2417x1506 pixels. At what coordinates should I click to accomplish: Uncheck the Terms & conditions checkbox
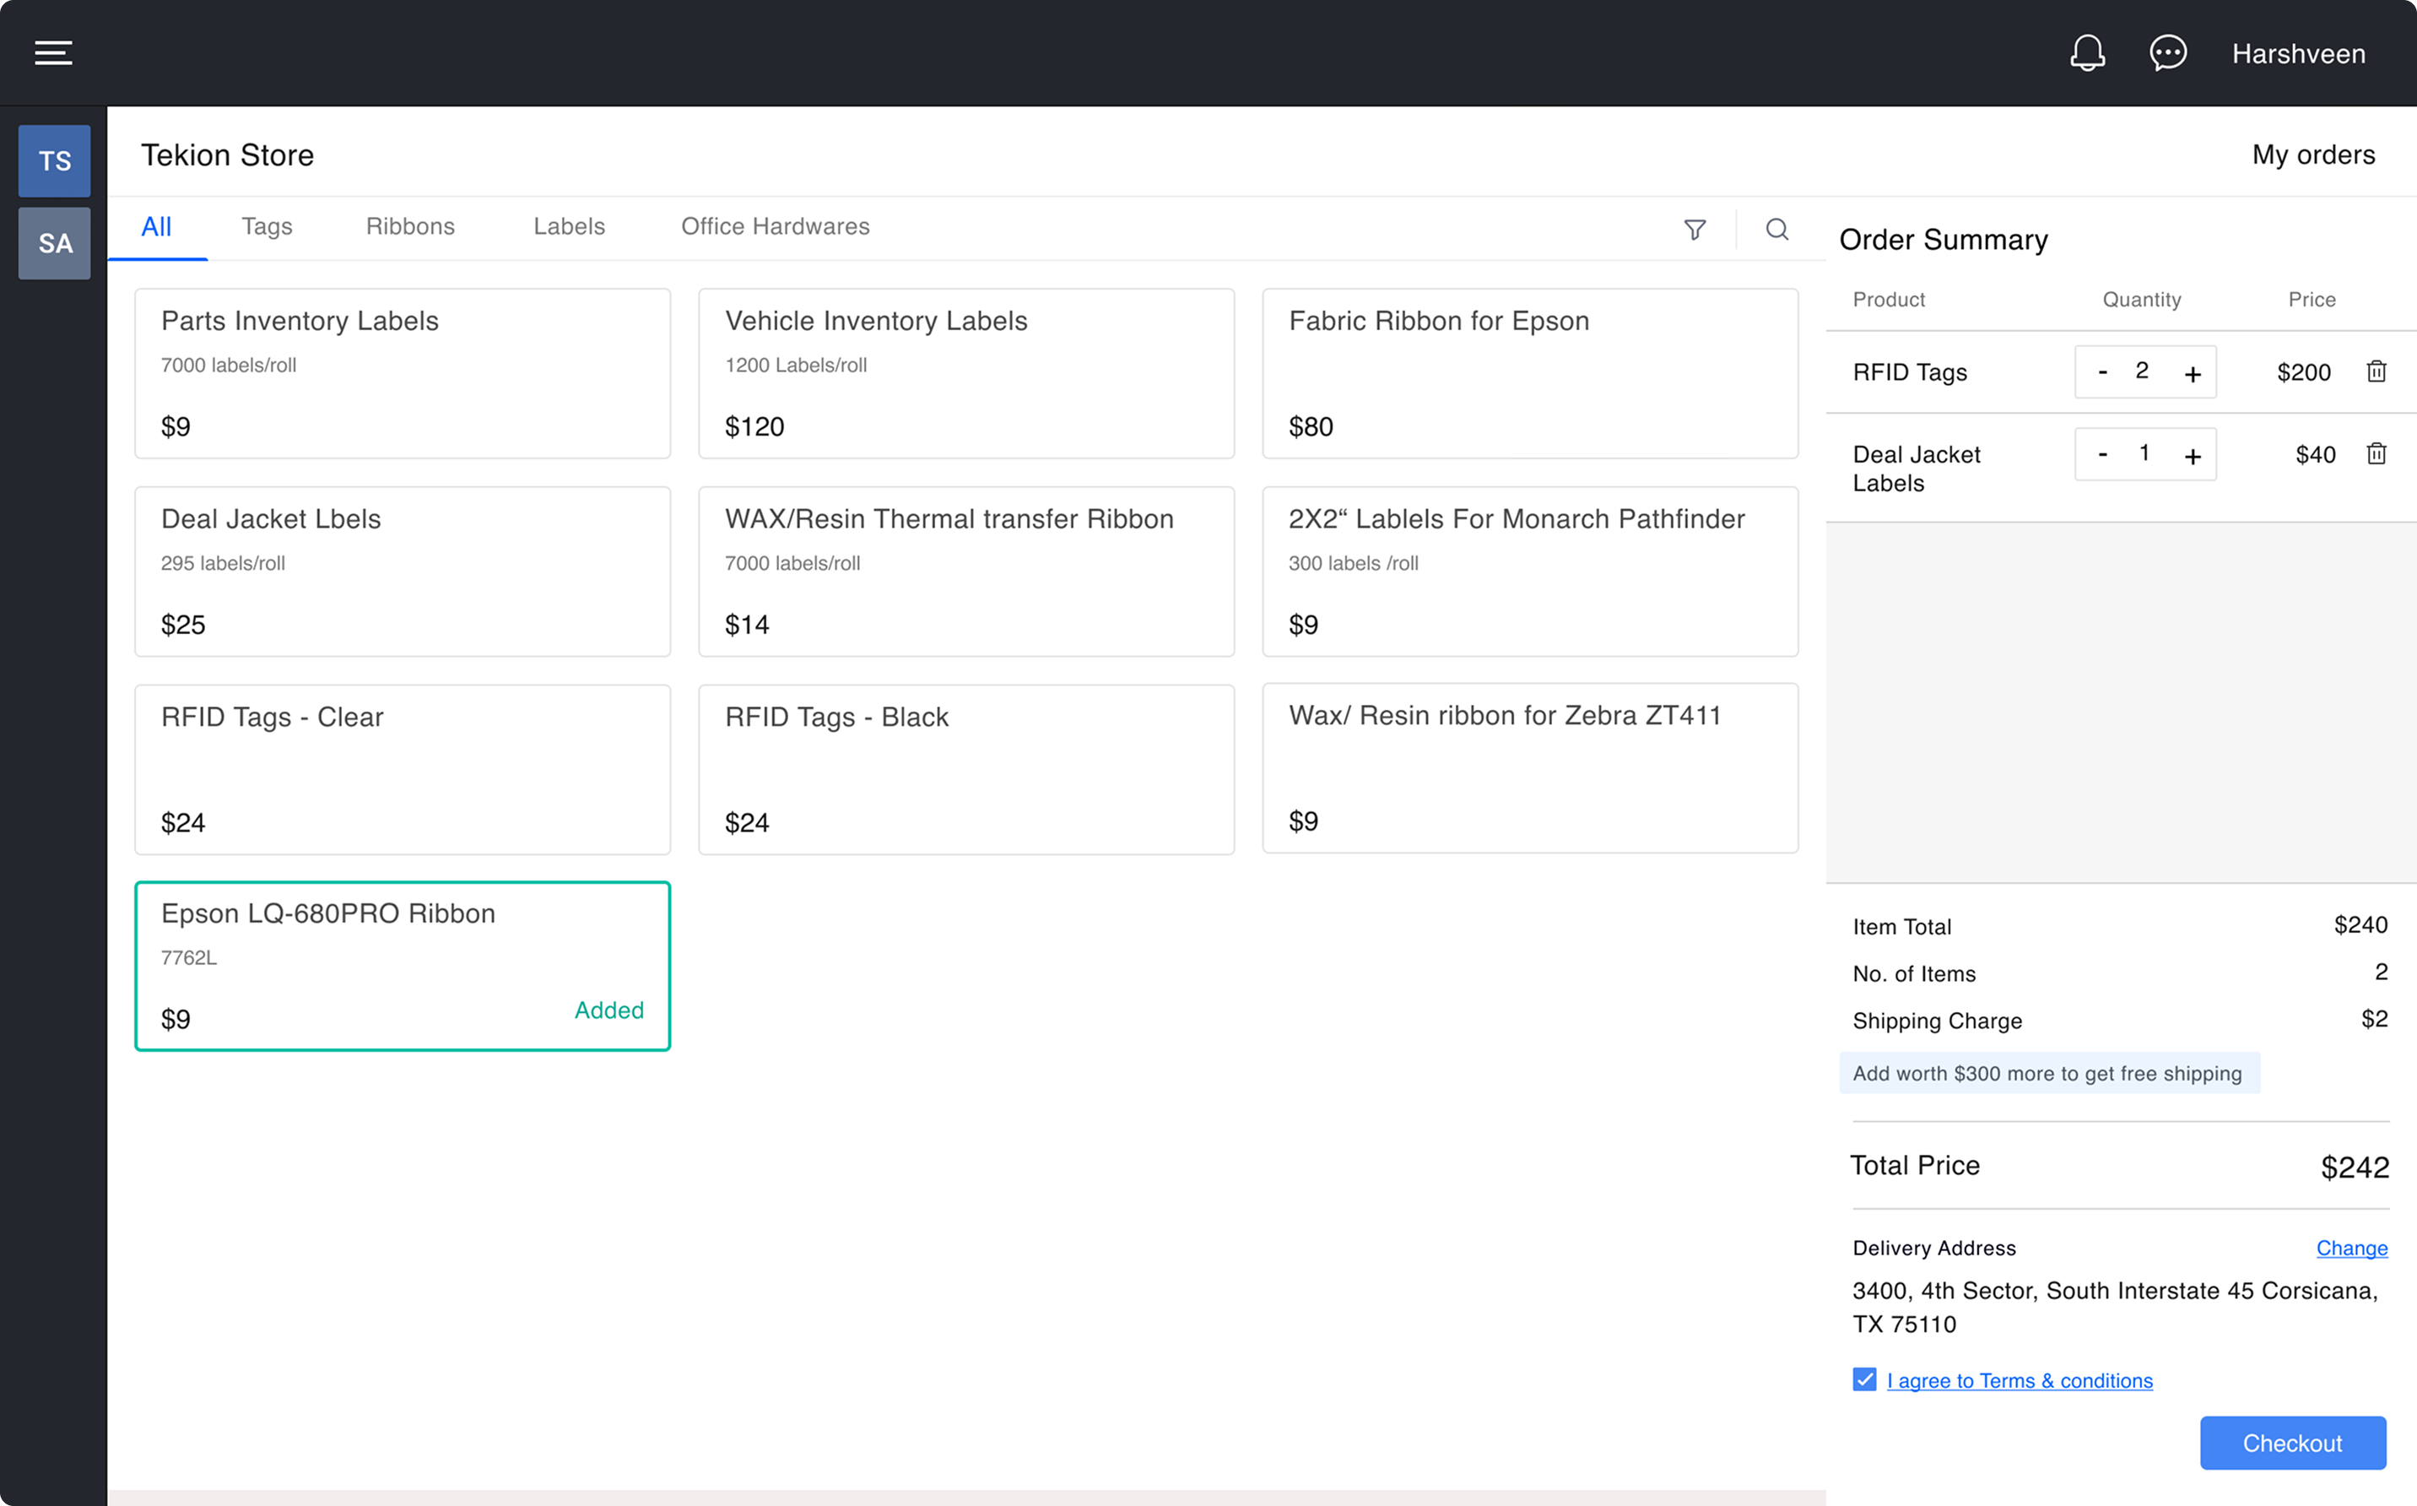1864,1379
